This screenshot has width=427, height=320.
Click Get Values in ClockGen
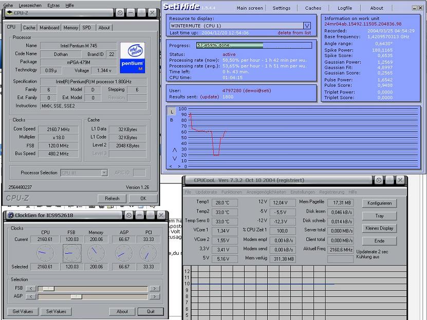[23, 312]
